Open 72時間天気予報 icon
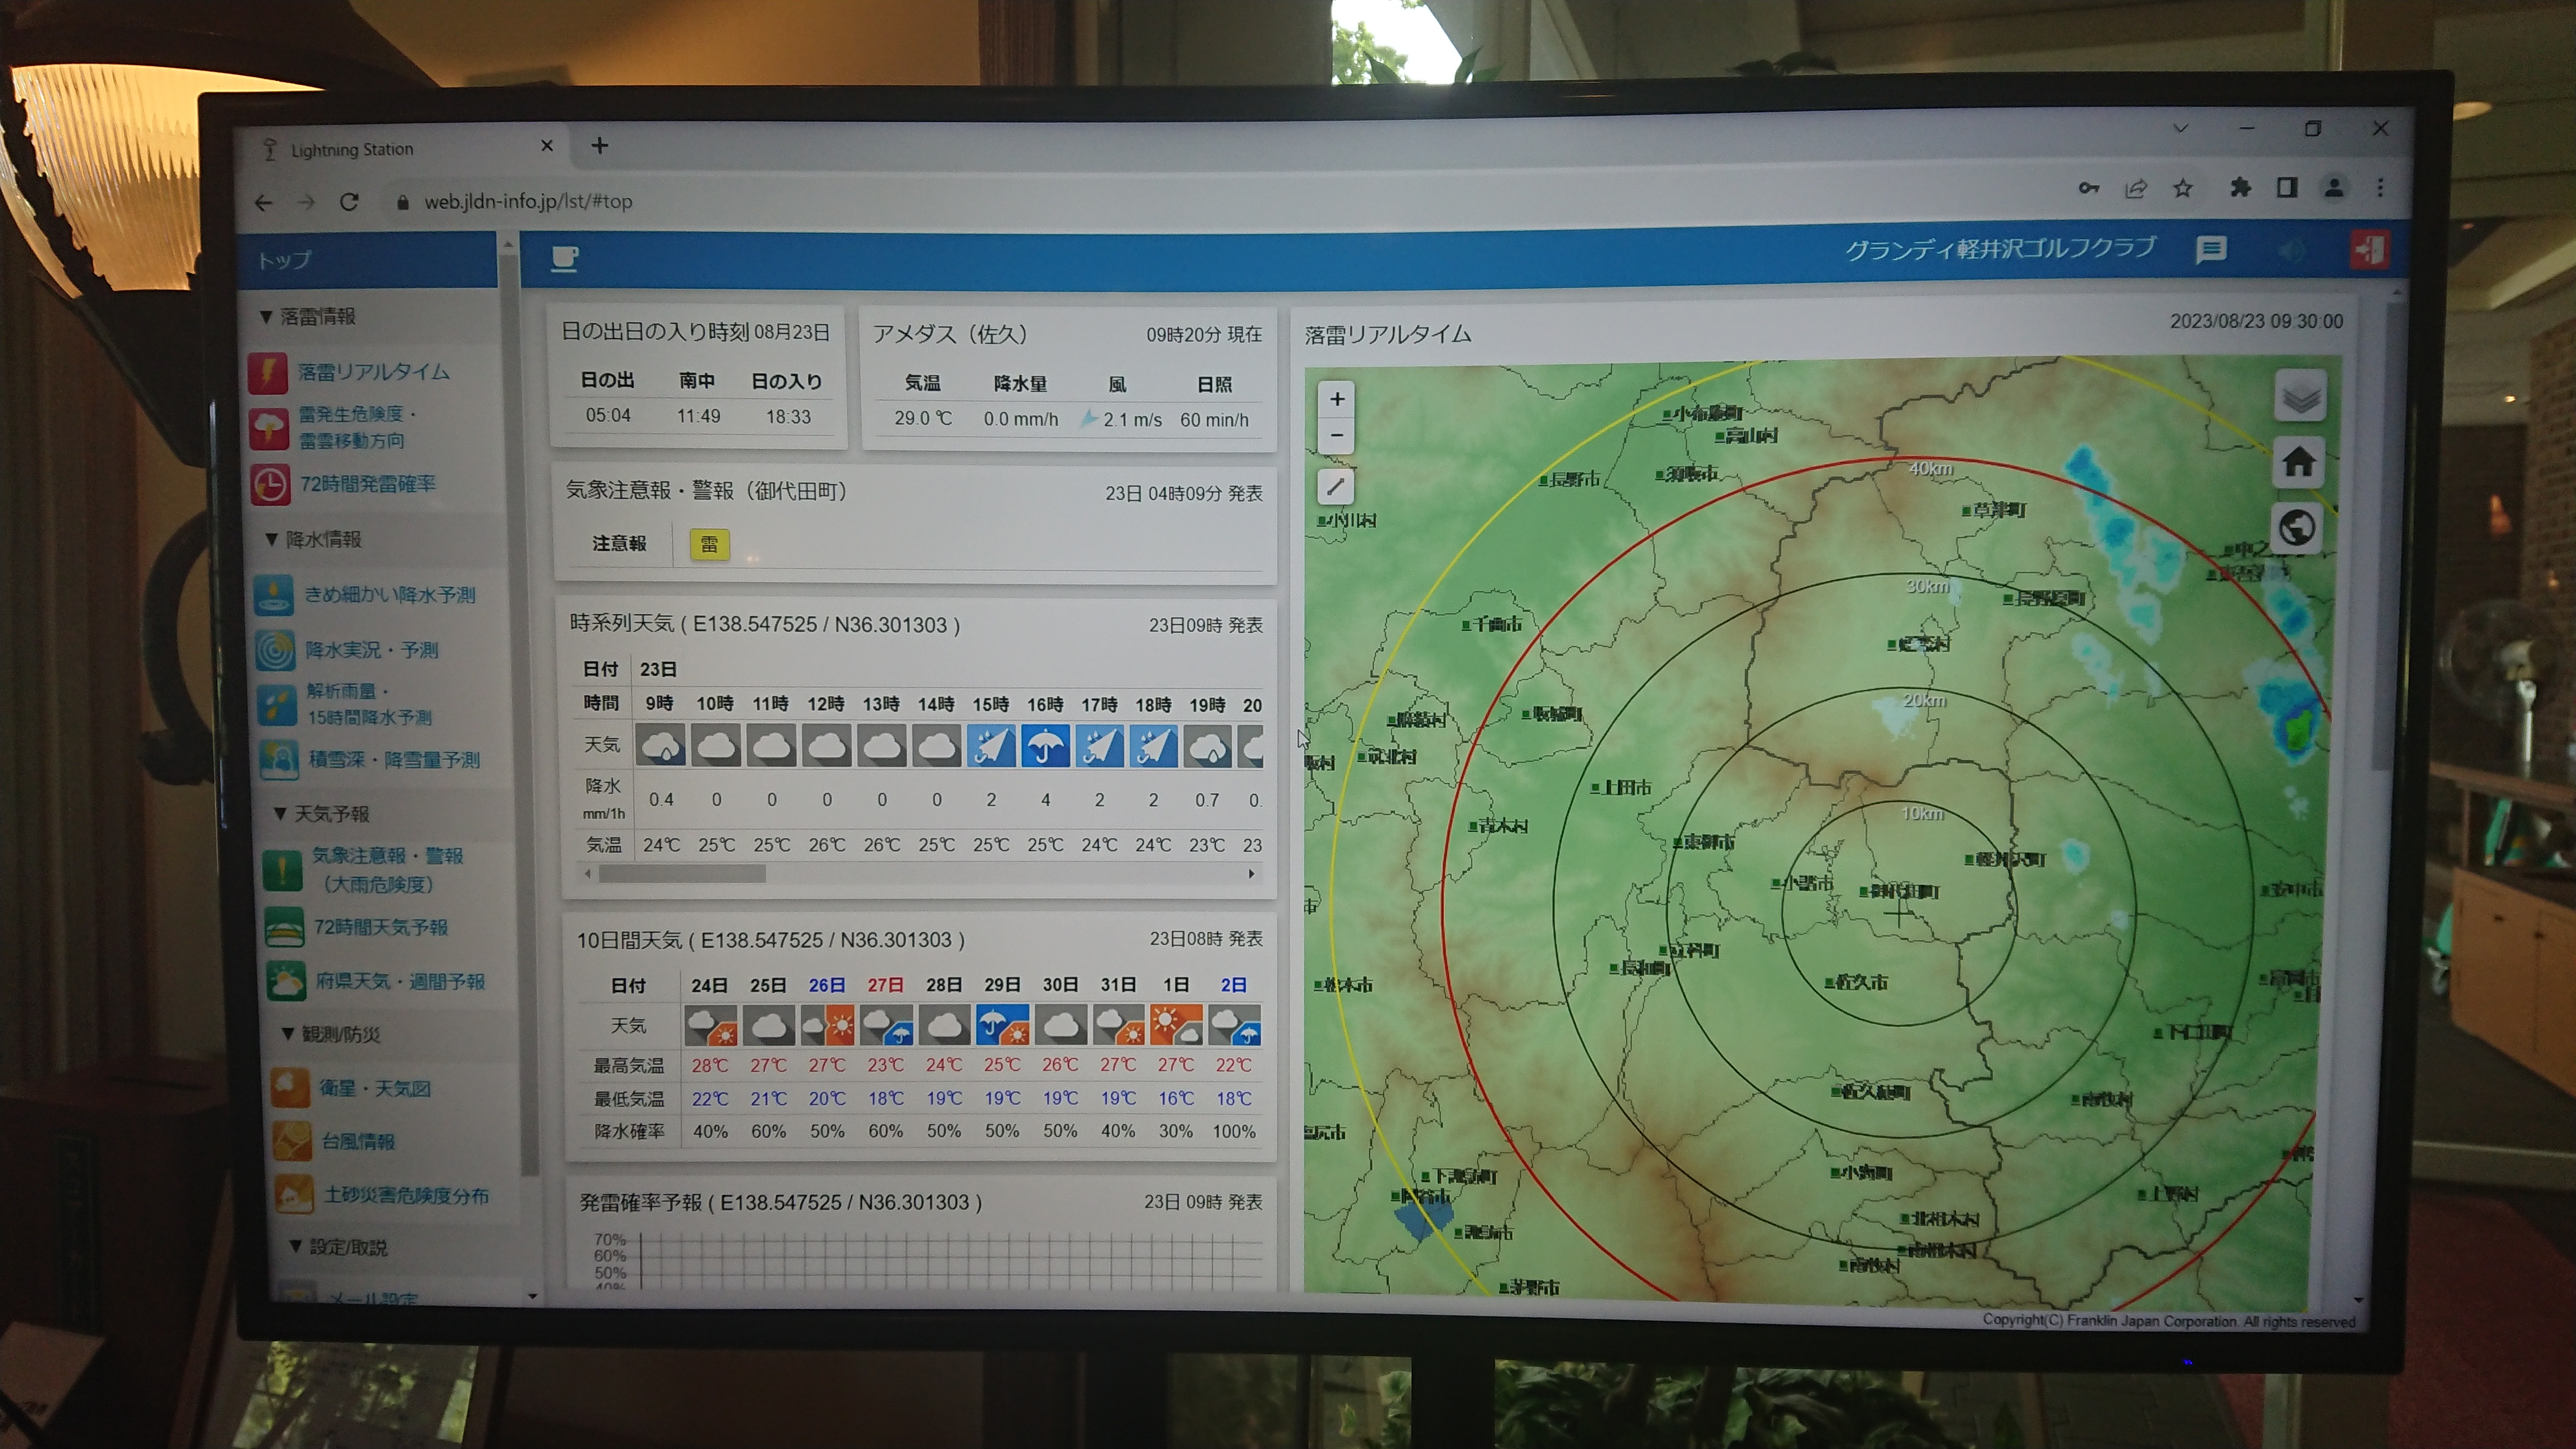 click(x=285, y=927)
